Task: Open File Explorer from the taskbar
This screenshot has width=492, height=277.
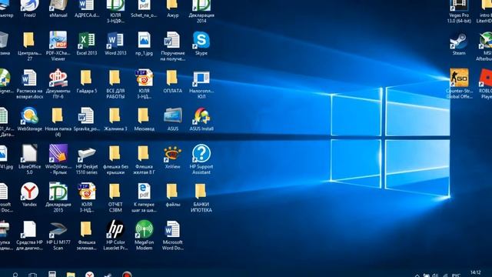Action: point(71,275)
